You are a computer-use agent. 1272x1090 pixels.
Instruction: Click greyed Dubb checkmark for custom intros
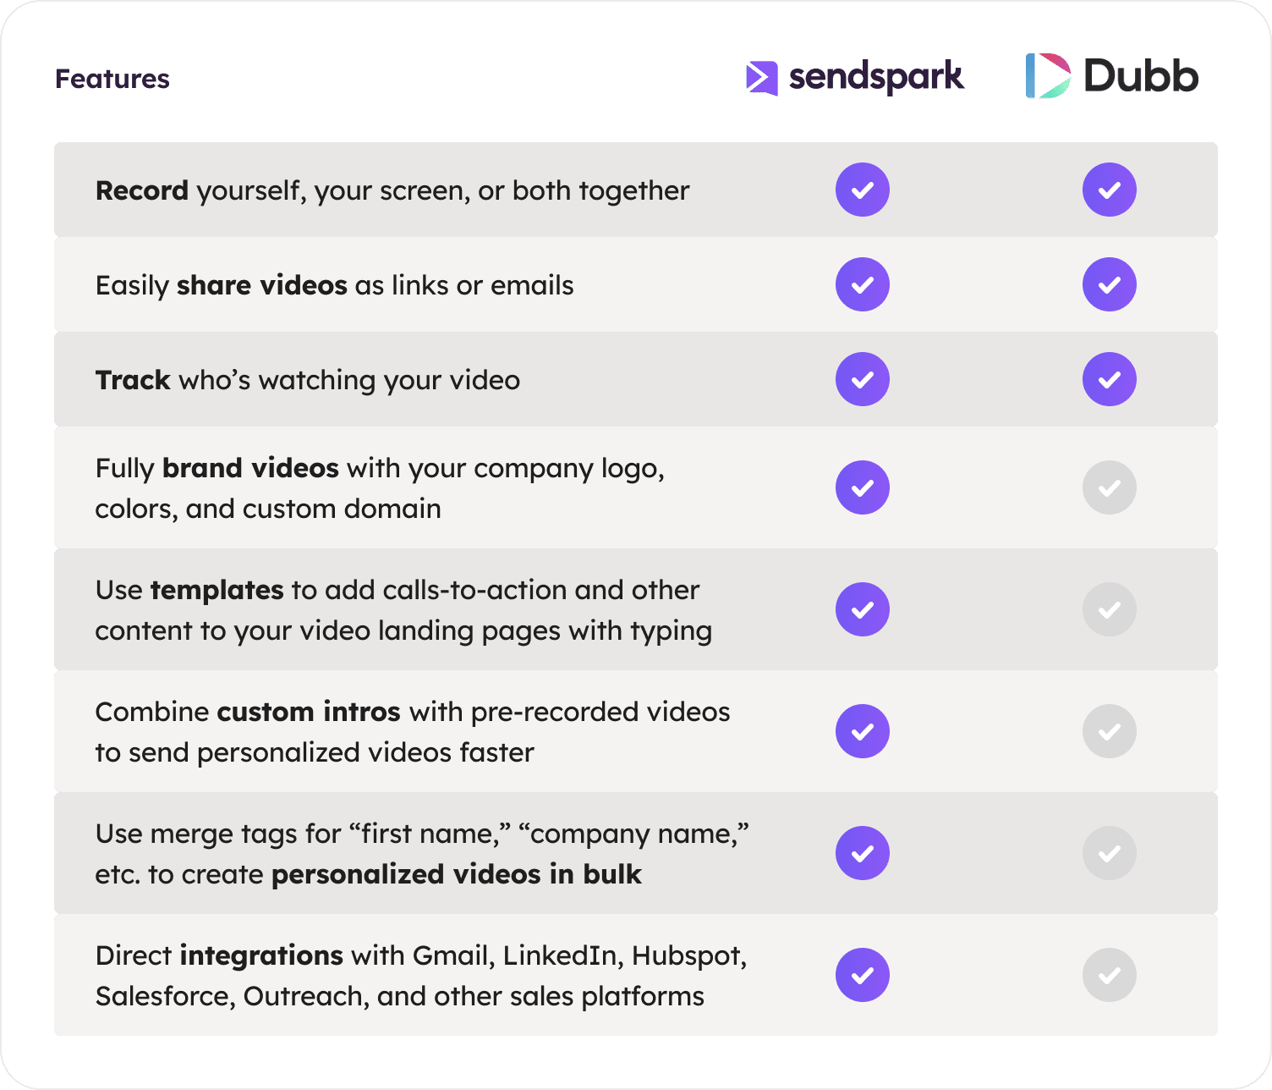pyautogui.click(x=1110, y=731)
